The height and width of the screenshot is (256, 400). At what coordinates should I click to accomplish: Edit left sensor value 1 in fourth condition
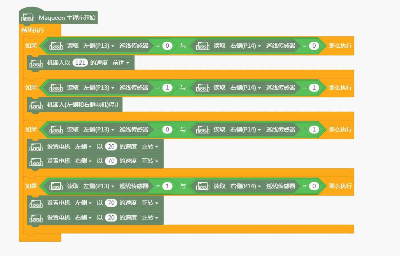[167, 186]
